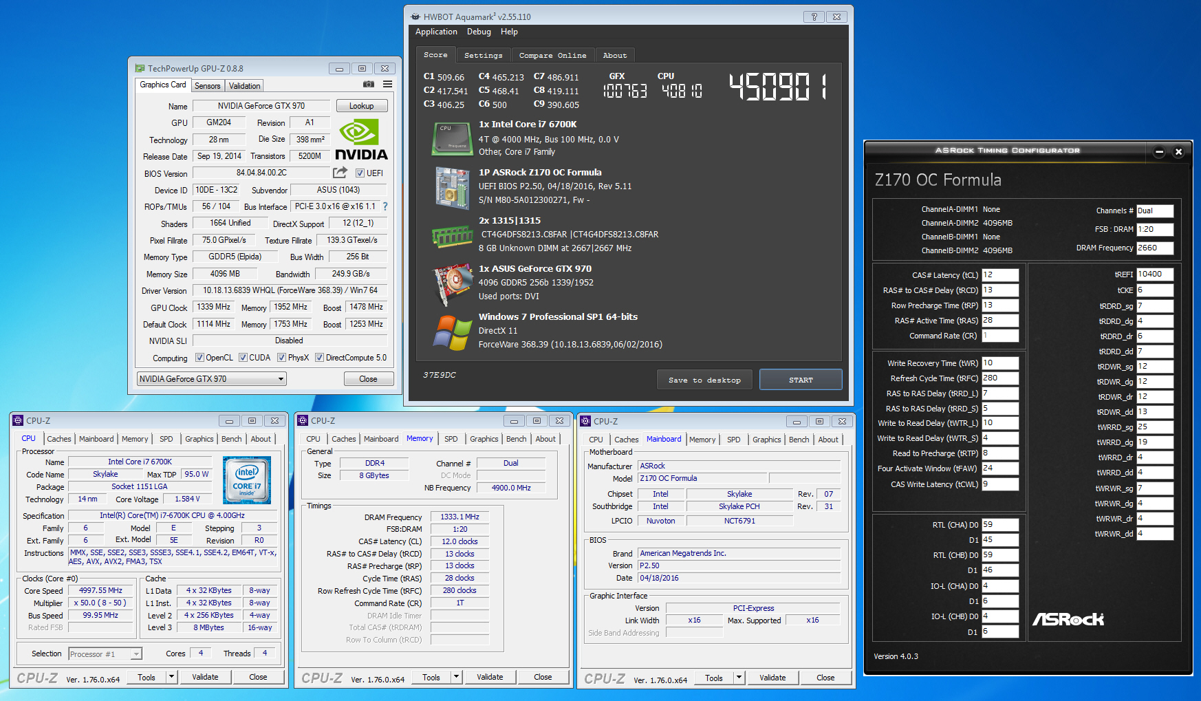Click Close in CPU-Z Mainboard window
Screen dimensions: 1201x701
(x=825, y=678)
